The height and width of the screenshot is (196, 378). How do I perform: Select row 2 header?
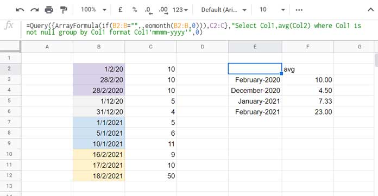10,69
